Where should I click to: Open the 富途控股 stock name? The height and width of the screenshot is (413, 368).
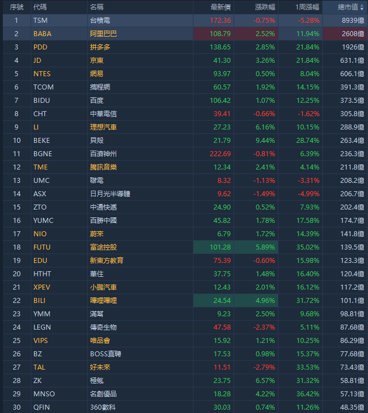(x=103, y=247)
